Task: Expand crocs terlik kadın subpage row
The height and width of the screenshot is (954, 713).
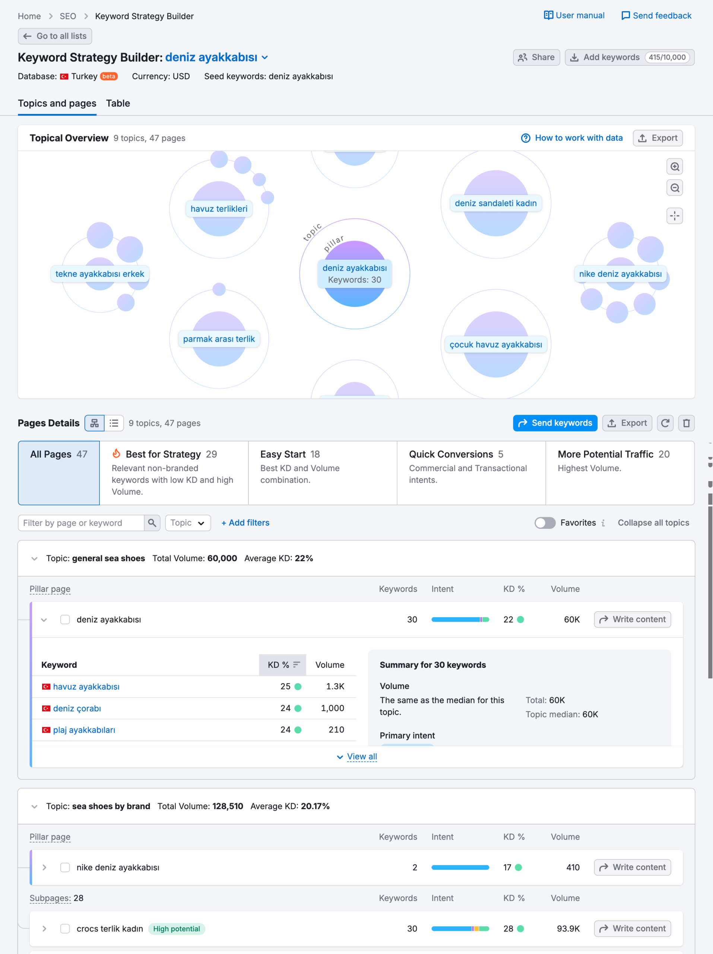Action: 44,929
